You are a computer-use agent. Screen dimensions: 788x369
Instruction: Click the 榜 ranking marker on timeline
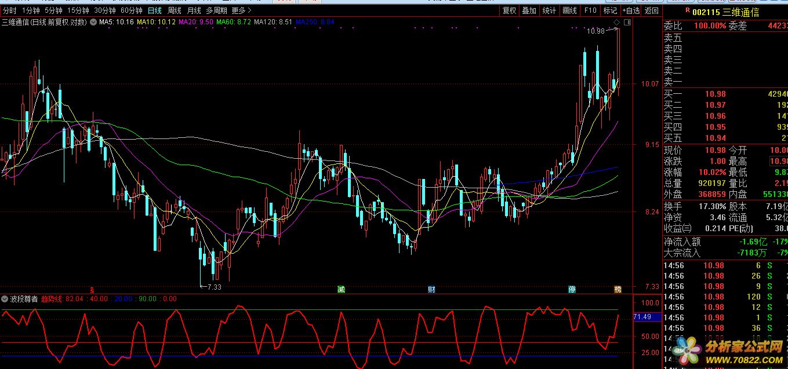point(618,289)
